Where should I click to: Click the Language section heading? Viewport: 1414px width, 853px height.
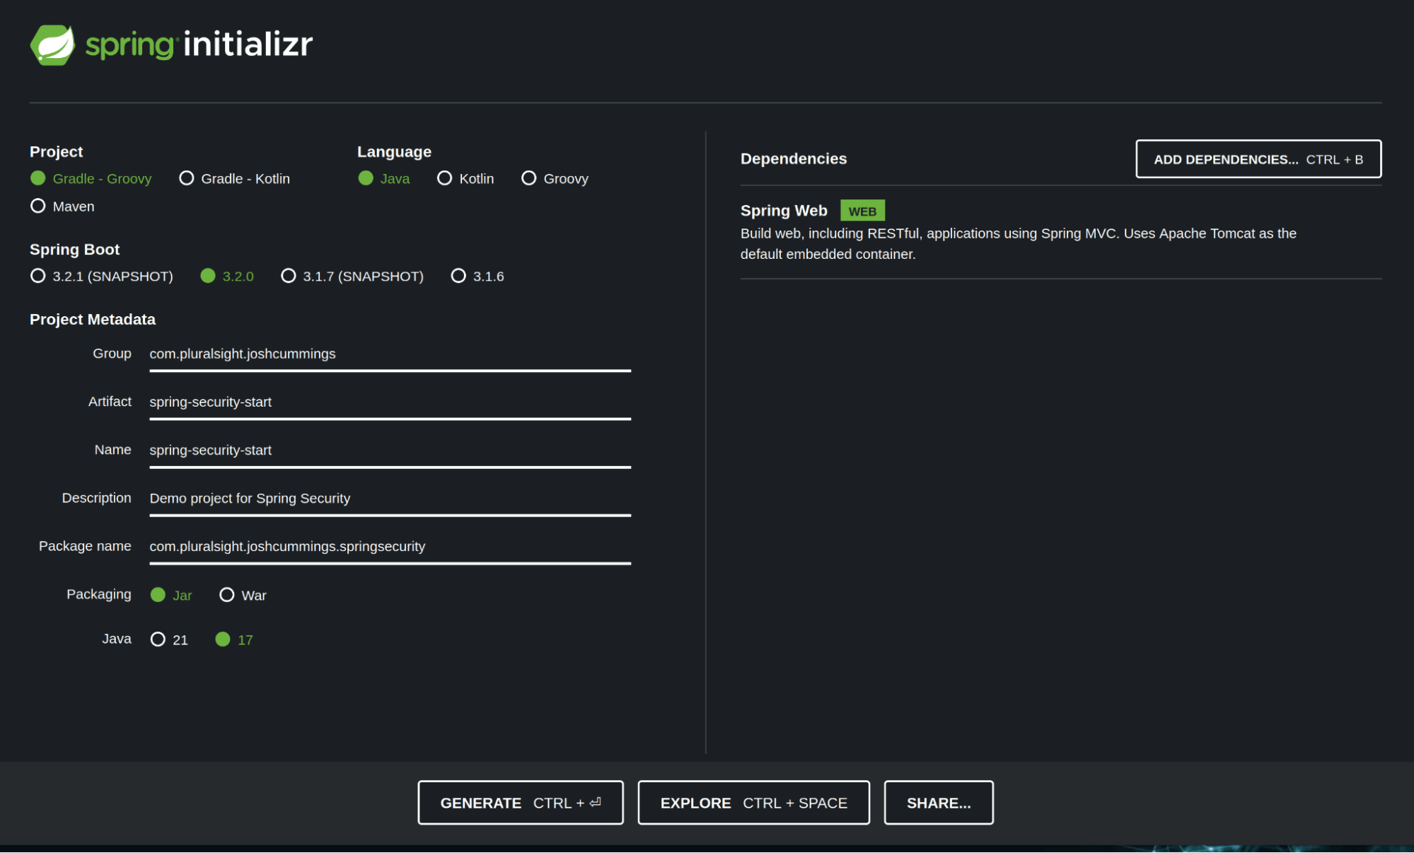pos(394,152)
